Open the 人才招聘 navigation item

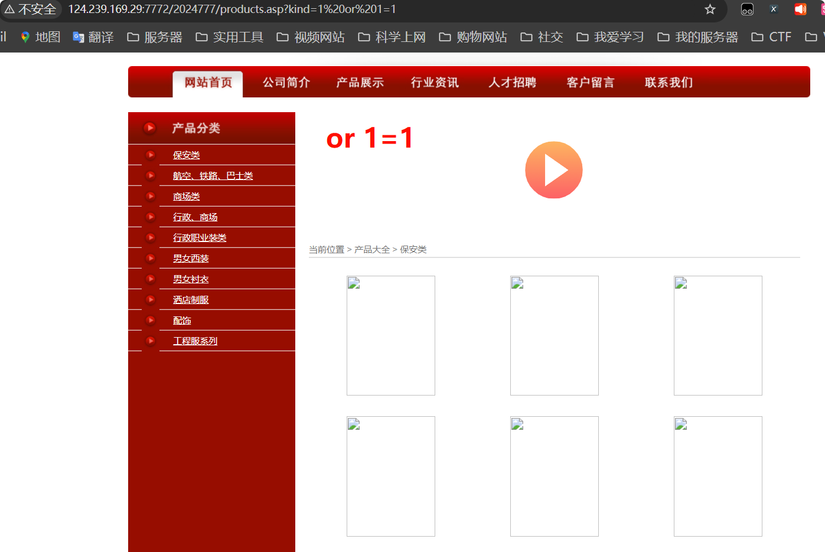tap(512, 83)
